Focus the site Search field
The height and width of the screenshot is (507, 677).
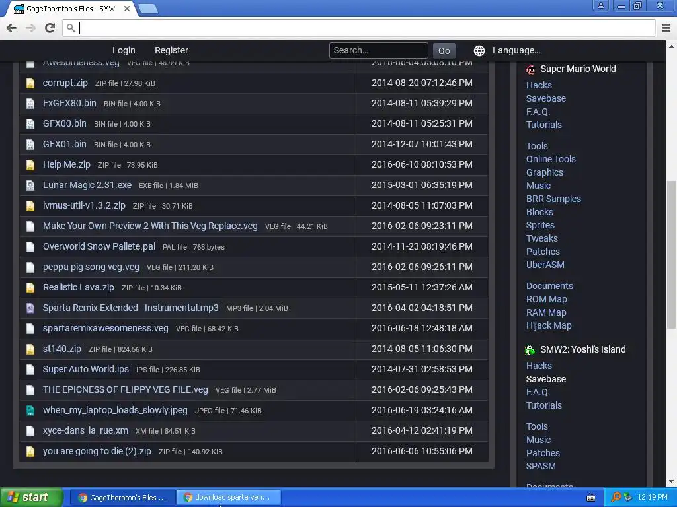pyautogui.click(x=379, y=50)
